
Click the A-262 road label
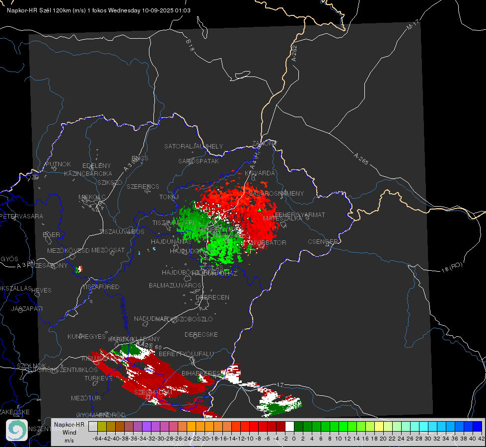294,53
